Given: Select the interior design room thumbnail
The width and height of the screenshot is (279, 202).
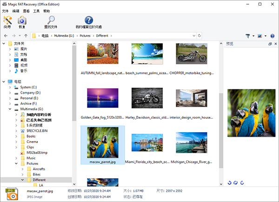Looking at the screenshot, I should 192,98.
